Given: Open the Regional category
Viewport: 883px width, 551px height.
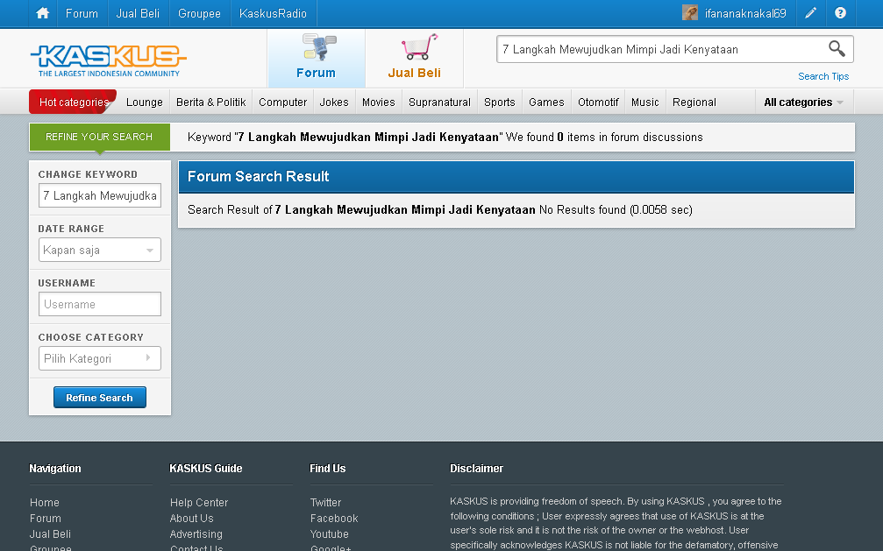Looking at the screenshot, I should 694,102.
